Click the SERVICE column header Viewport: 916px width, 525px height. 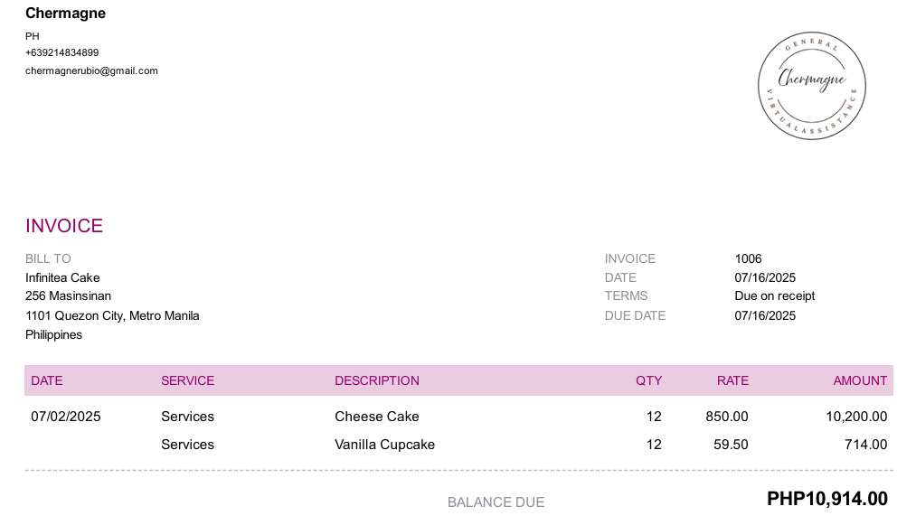(x=187, y=380)
